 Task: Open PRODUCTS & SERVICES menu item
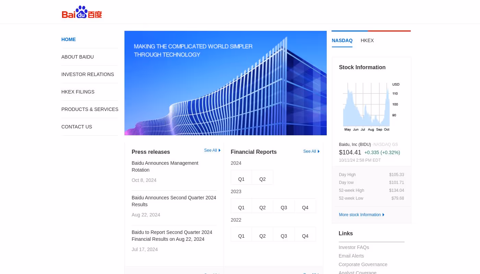point(90,109)
